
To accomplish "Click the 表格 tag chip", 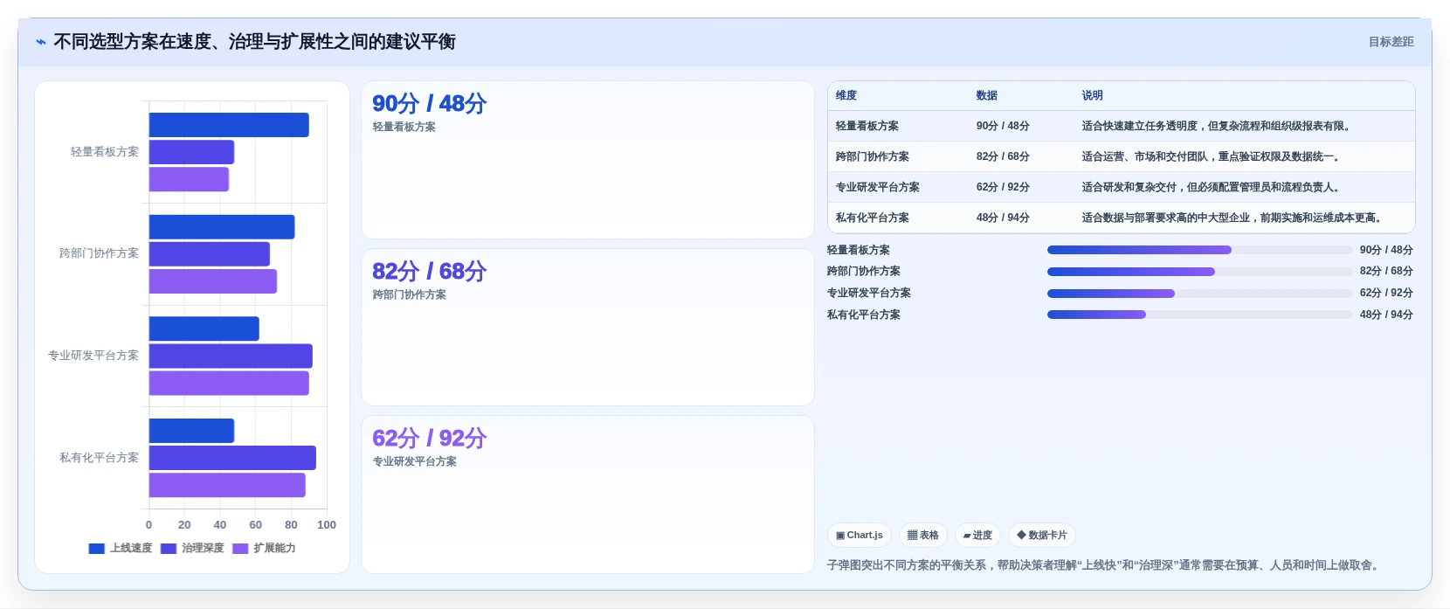I will (923, 535).
